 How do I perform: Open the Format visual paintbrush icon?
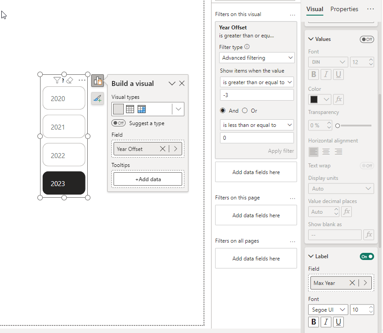(98, 99)
